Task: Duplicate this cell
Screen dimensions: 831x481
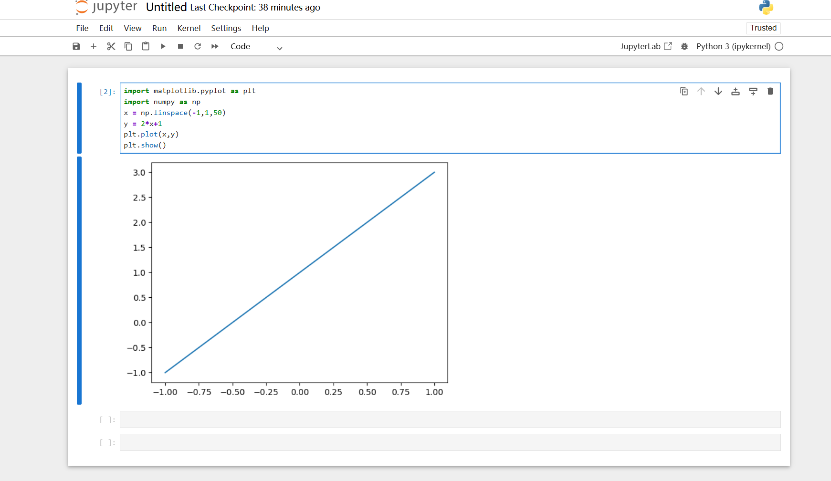Action: (x=684, y=91)
